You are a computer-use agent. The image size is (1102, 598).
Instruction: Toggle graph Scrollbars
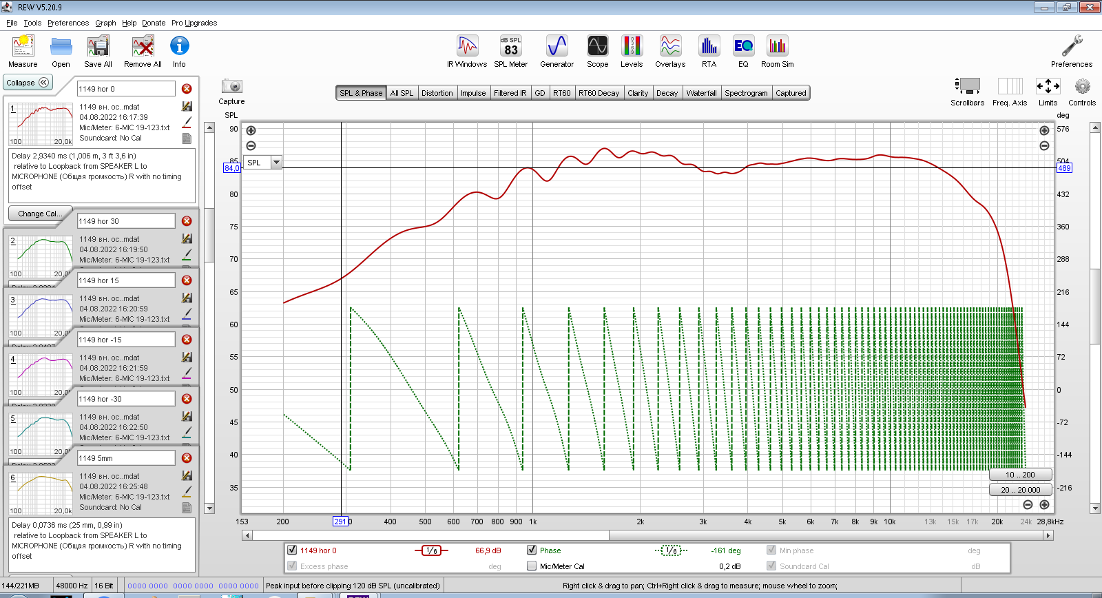click(x=967, y=91)
